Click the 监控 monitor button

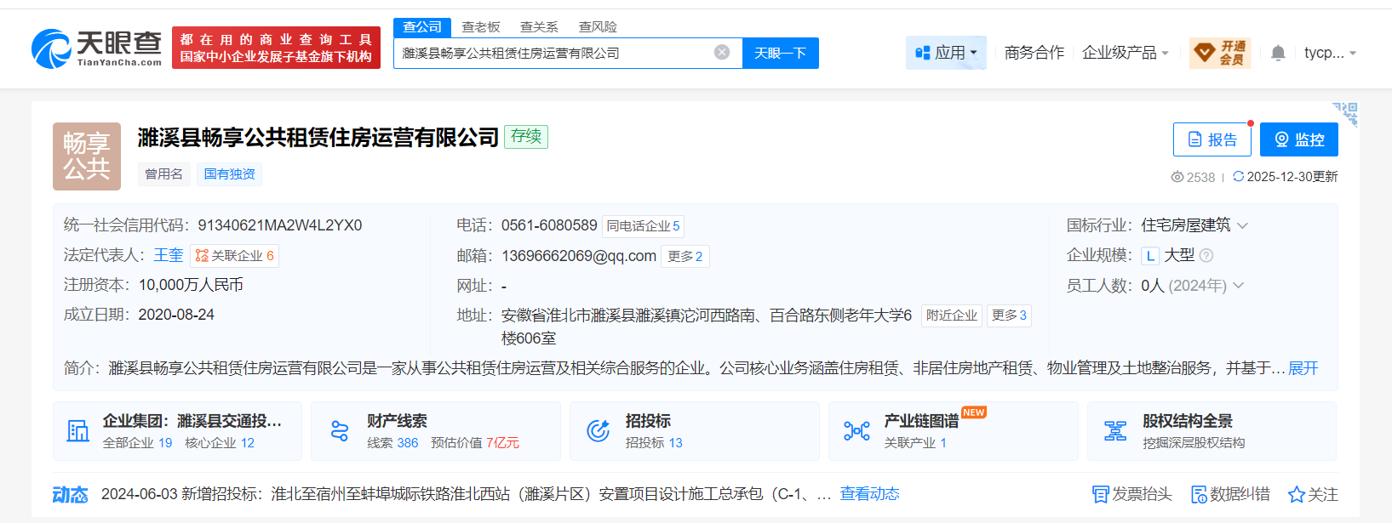click(1299, 139)
